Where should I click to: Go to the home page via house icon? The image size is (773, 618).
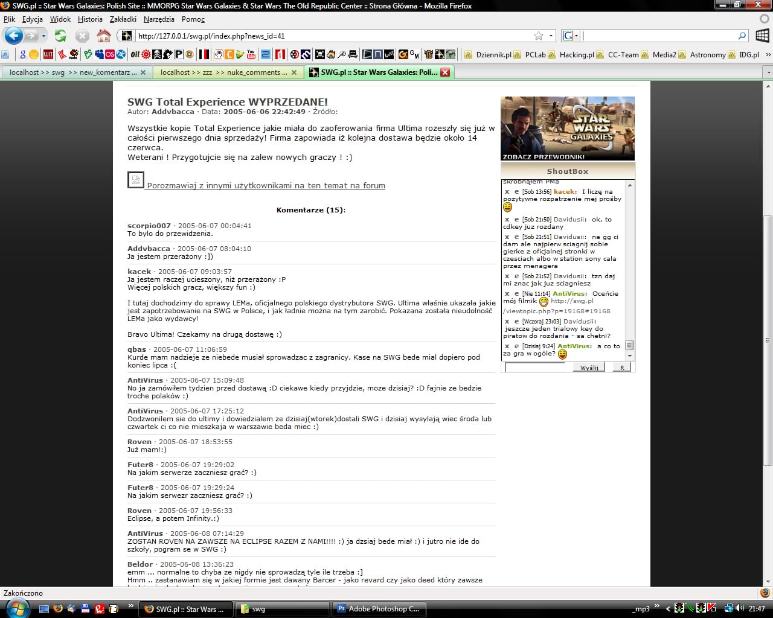pyautogui.click(x=104, y=36)
